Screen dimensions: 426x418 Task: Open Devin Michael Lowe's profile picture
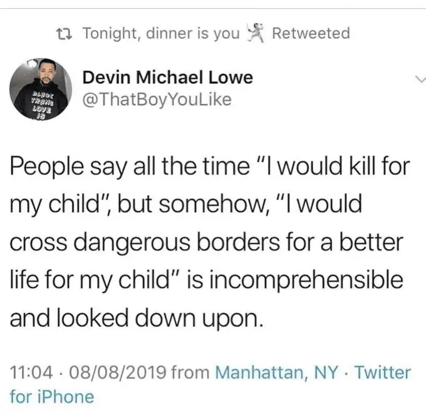(x=40, y=88)
